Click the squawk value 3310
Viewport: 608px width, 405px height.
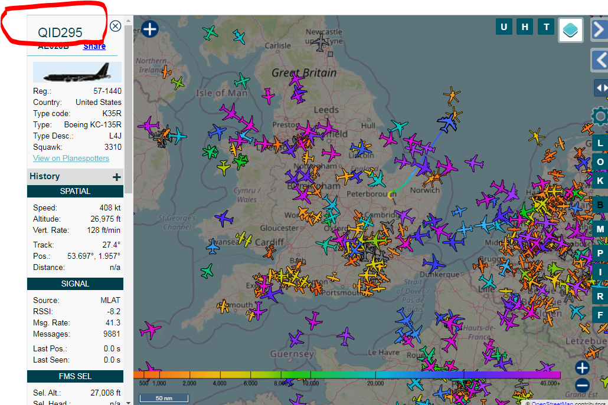point(113,147)
